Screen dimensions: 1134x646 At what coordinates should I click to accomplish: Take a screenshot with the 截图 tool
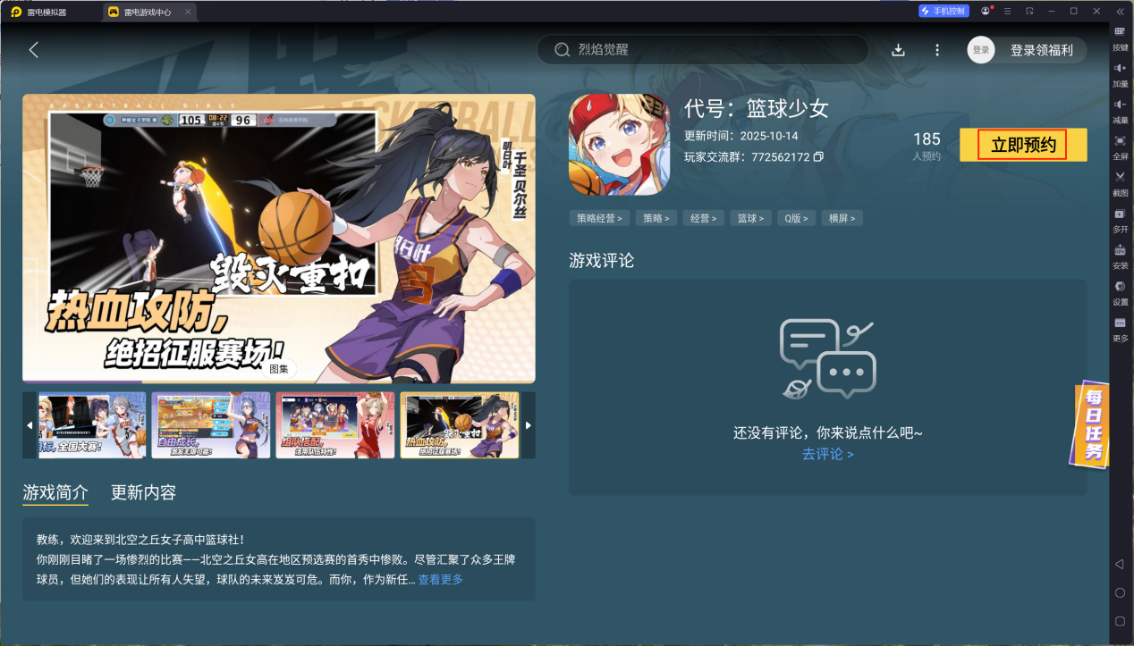pyautogui.click(x=1121, y=184)
